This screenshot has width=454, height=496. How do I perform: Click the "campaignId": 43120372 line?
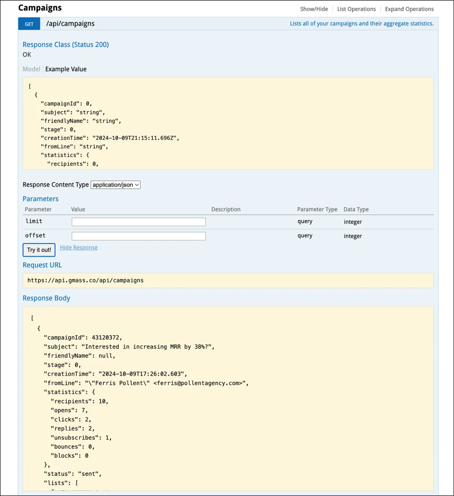[83, 337]
